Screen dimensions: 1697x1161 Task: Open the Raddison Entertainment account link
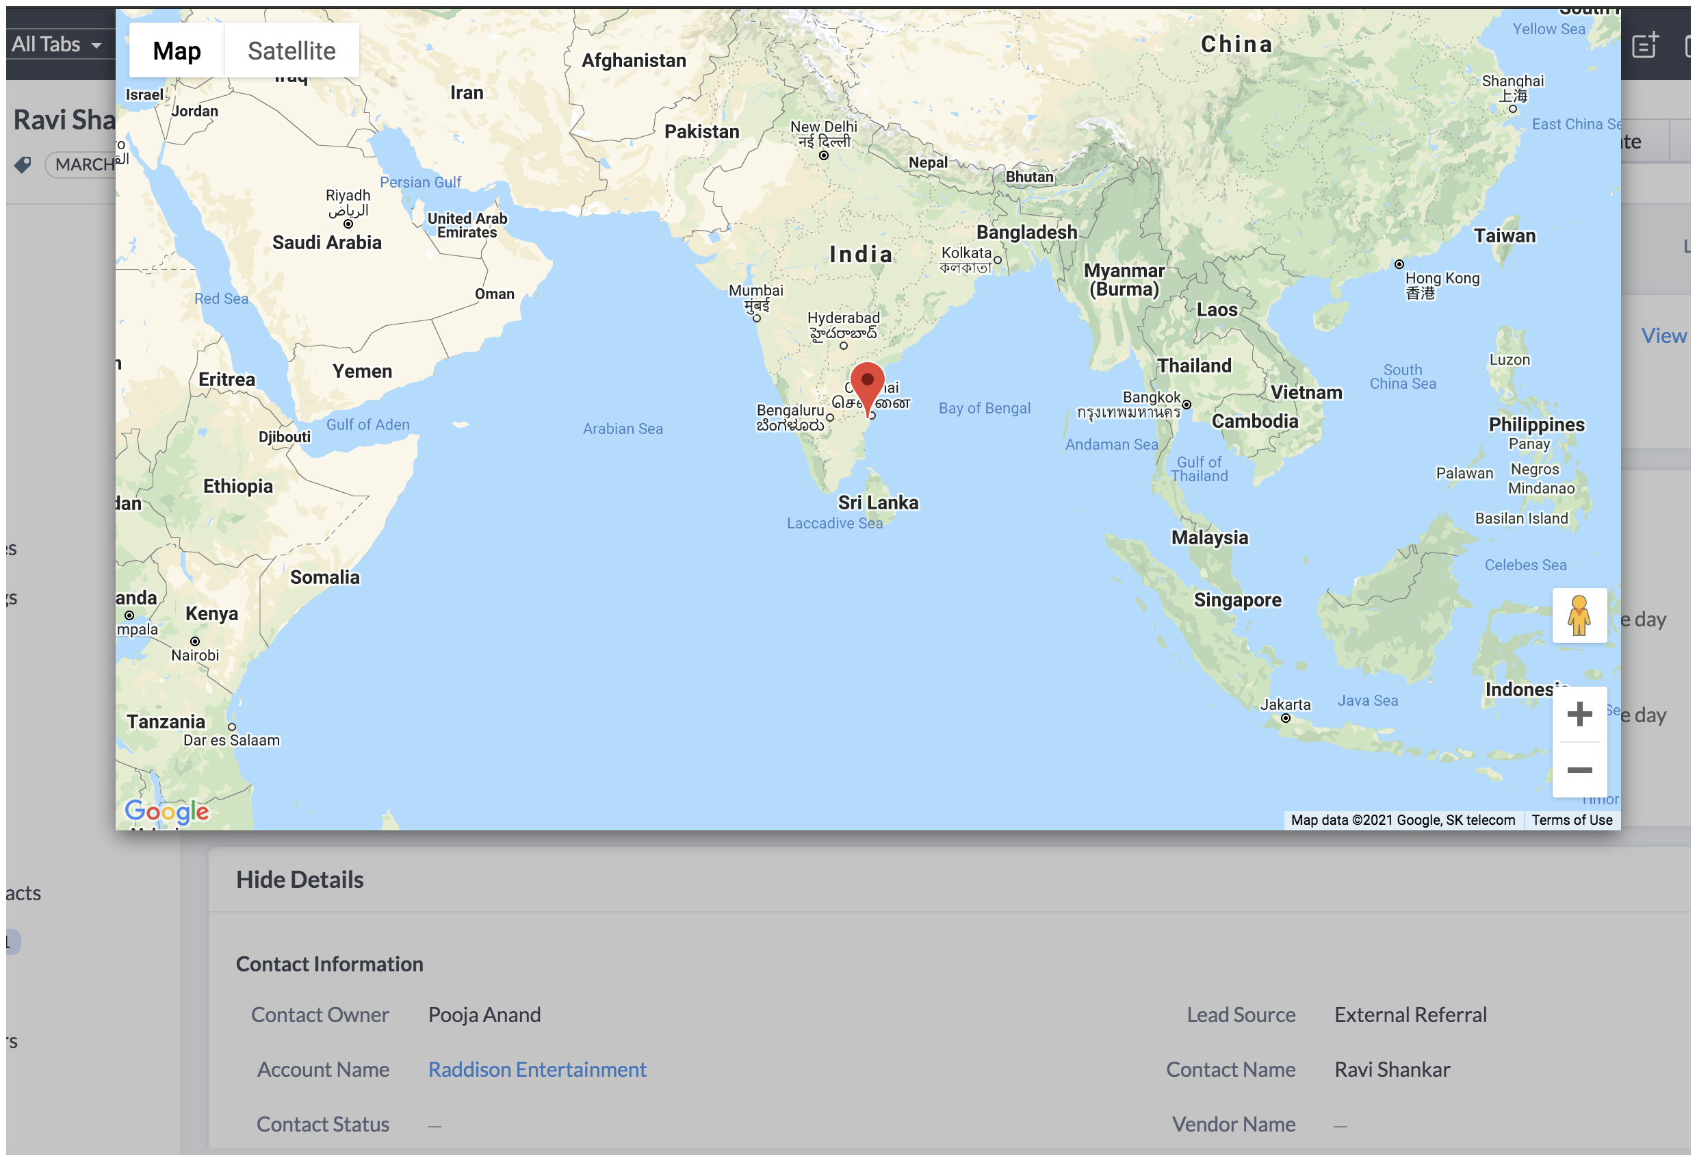point(536,1070)
